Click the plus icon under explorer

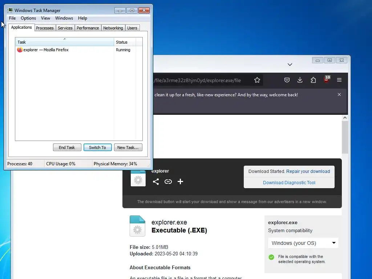[180, 182]
